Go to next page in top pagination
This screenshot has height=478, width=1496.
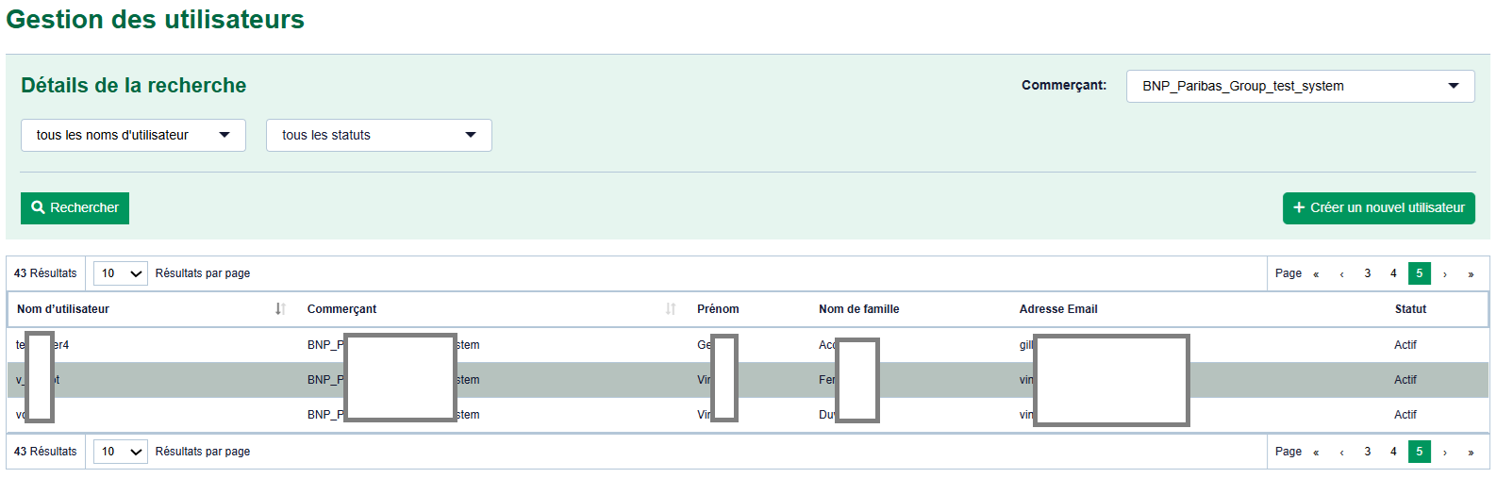[x=1445, y=274]
